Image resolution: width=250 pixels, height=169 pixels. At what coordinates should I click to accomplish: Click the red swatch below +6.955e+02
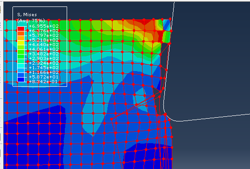[x=21, y=29]
